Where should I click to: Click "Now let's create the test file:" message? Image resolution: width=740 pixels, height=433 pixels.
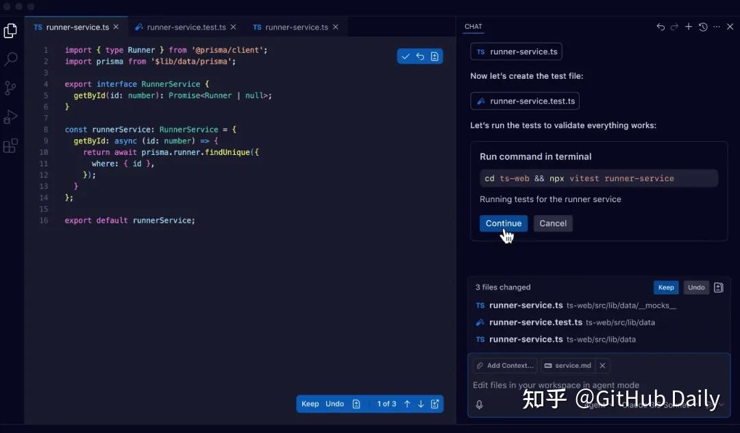tap(527, 76)
